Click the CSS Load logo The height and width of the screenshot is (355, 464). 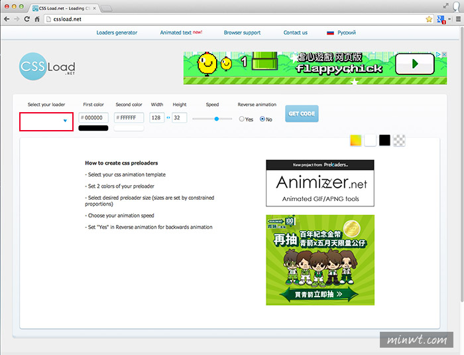click(46, 66)
